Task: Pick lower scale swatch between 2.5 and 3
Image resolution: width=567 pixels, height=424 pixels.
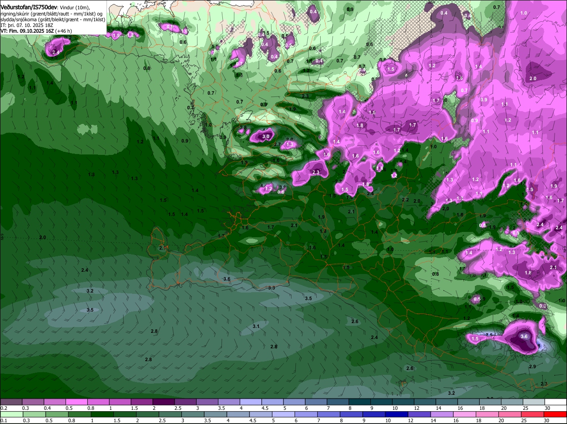Action: click(170, 414)
